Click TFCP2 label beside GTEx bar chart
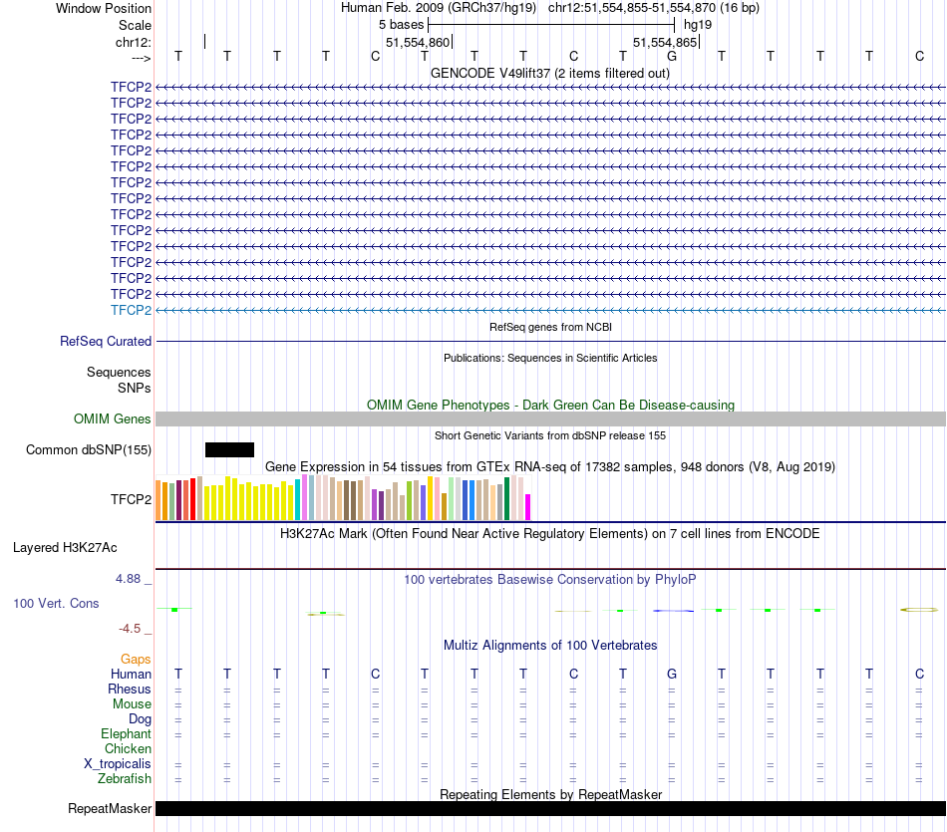 [131, 499]
